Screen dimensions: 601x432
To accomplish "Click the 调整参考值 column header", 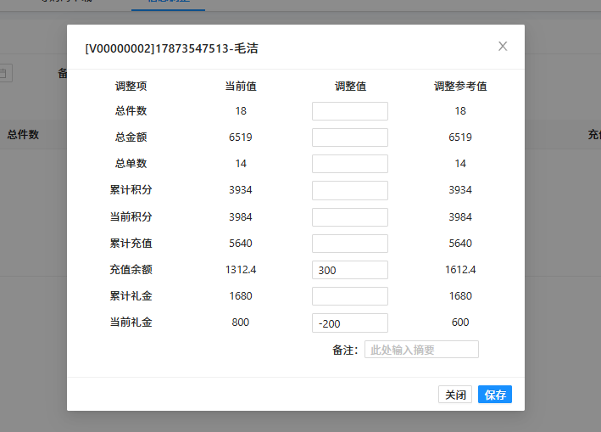I will (x=460, y=86).
